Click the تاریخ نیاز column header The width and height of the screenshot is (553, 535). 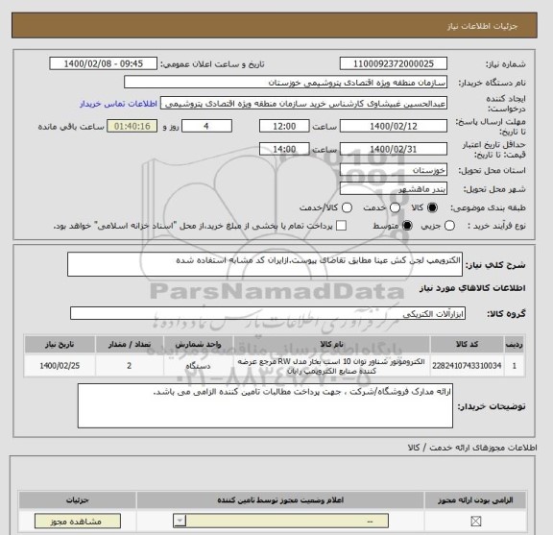point(60,345)
